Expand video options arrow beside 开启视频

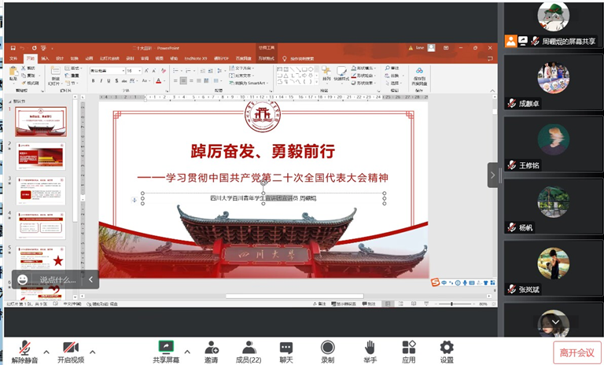pos(93,351)
